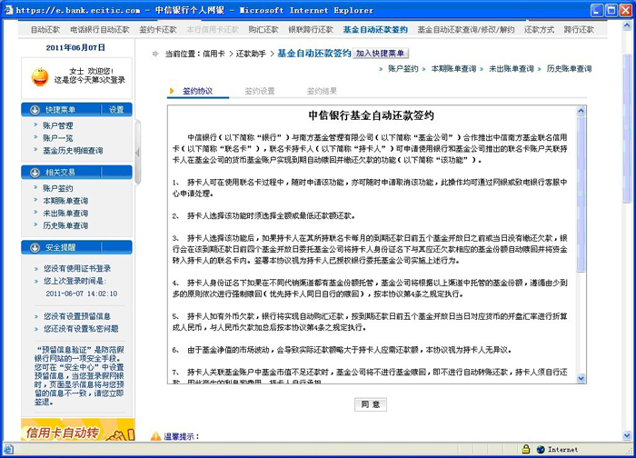
Task: Open the 基金自动还款查询/修改/解约 tab
Action: pyautogui.click(x=472, y=29)
